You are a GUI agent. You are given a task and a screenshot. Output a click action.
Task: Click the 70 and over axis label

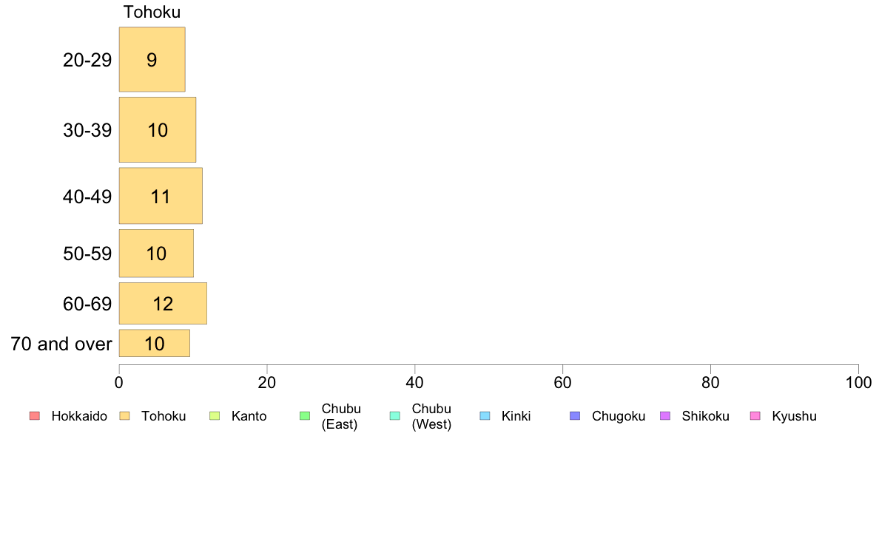[x=61, y=344]
